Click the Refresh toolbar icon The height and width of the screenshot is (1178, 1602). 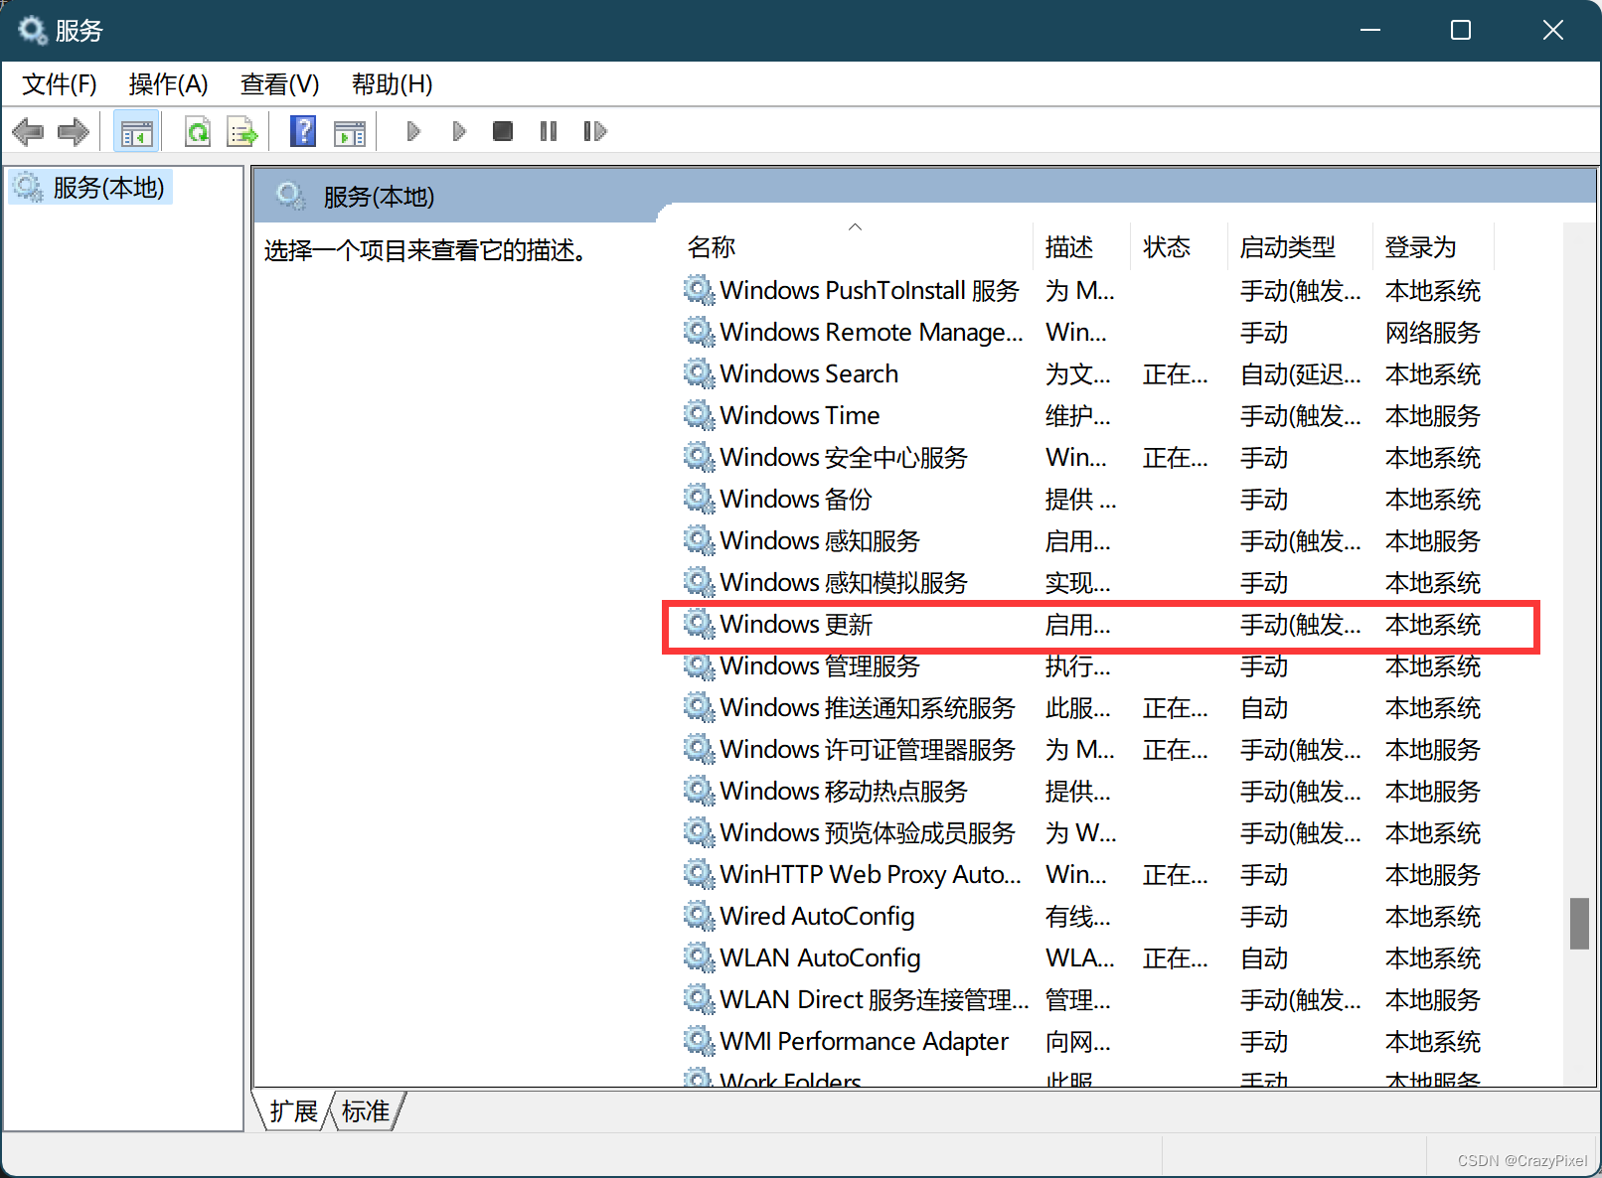coord(198,131)
